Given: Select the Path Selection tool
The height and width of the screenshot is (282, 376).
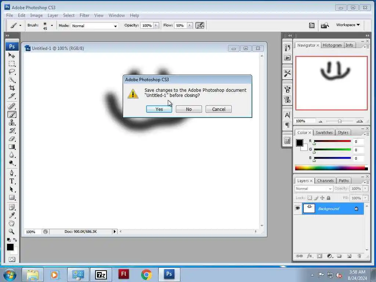Looking at the screenshot, I should click(11, 189).
